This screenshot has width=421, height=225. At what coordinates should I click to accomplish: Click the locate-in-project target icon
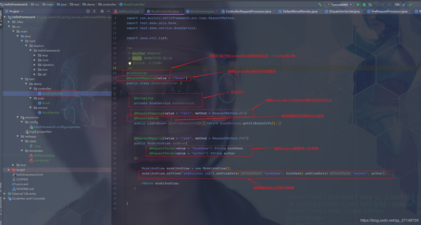pos(88,11)
